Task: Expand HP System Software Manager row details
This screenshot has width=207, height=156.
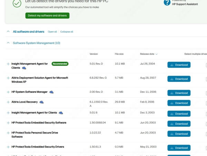Action: (8, 92)
